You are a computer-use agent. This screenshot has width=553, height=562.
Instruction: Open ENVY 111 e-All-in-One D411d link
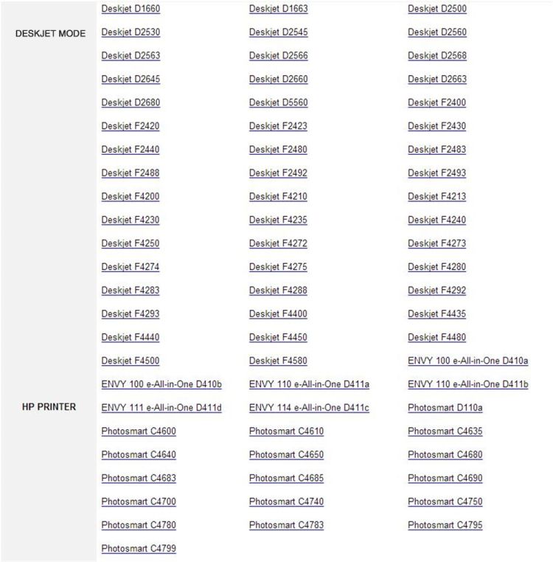click(x=161, y=408)
